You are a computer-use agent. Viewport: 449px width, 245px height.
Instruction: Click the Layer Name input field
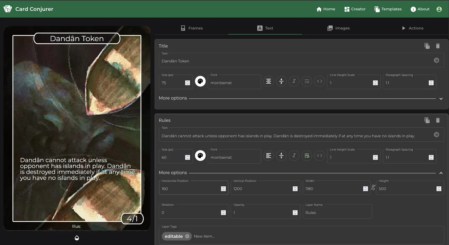pyautogui.click(x=337, y=213)
